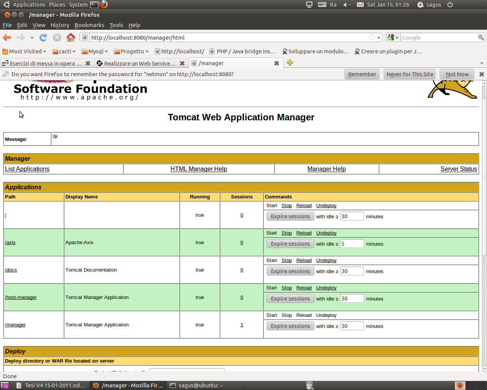Close the Esercizi di messa in opera tab

(88, 63)
